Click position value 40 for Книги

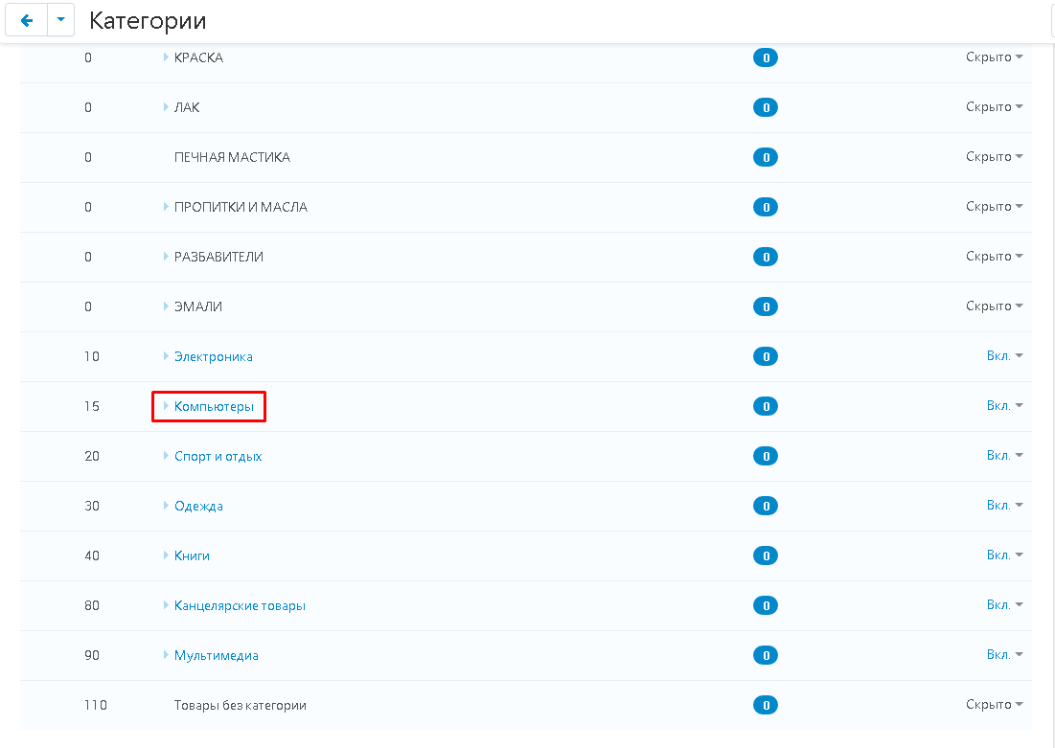tap(91, 555)
